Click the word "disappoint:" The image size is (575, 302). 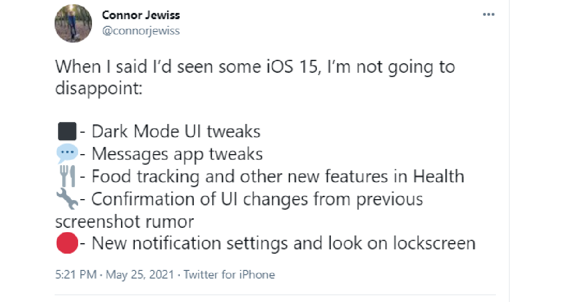tap(99, 89)
